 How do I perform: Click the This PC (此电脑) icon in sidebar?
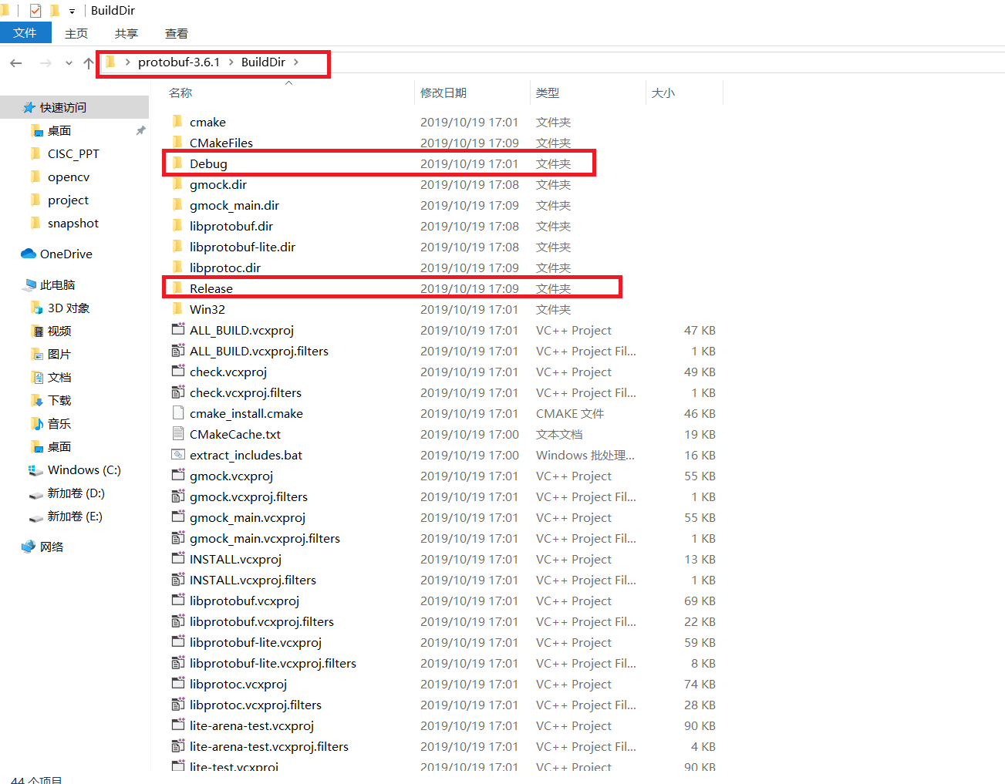30,284
